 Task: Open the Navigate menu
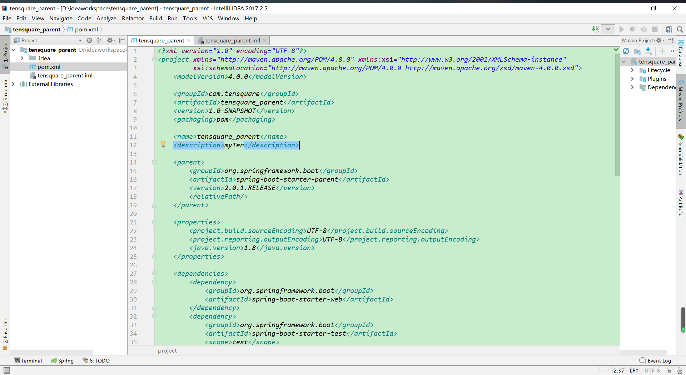pos(61,19)
